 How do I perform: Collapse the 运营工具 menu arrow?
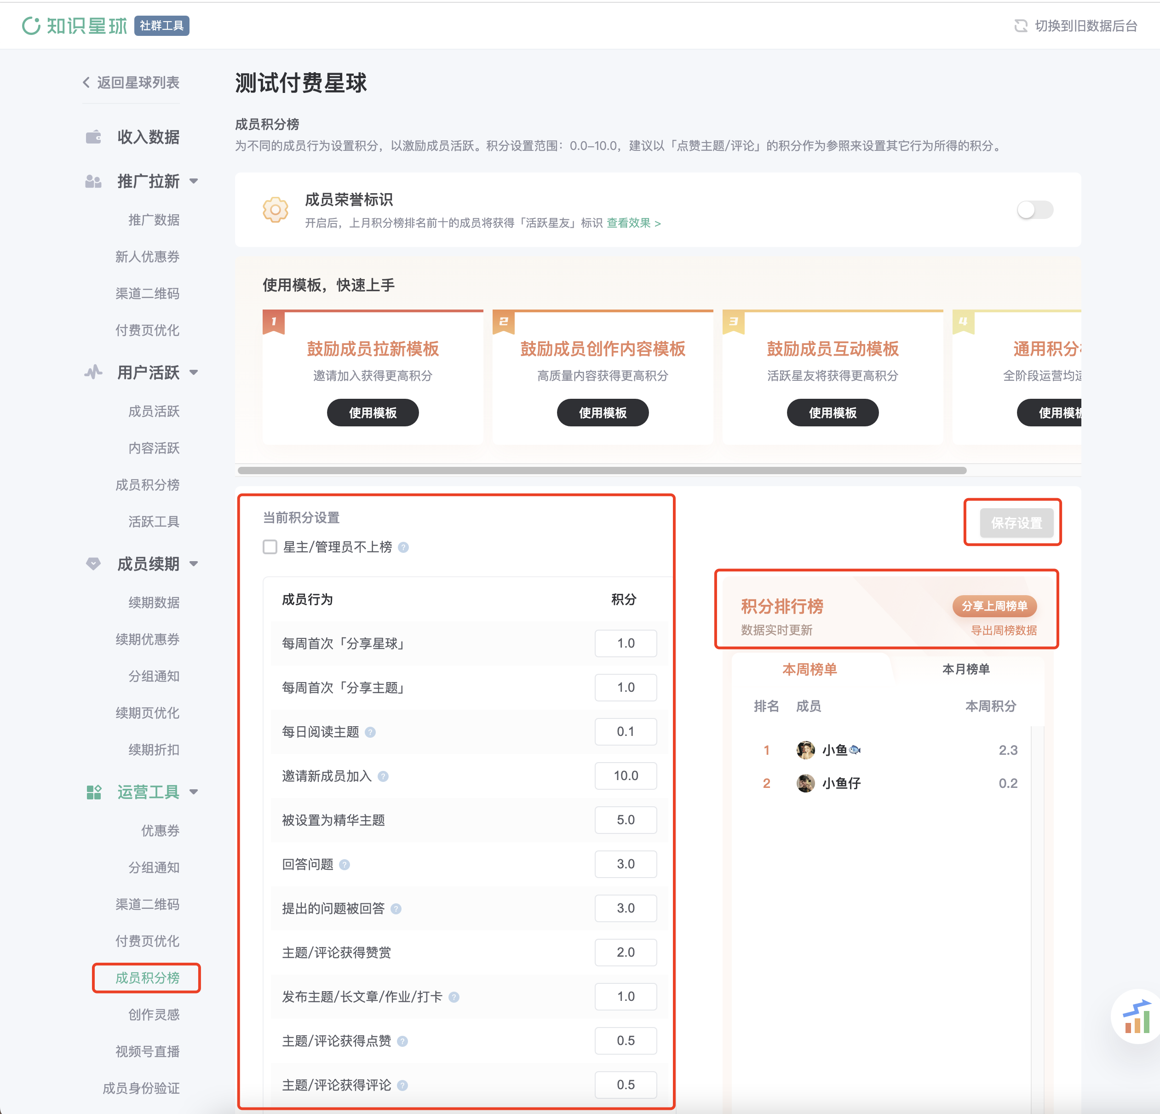click(194, 792)
